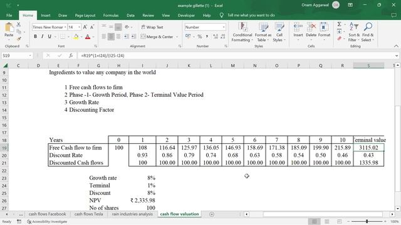Click the Cut scissors icon
Viewport: 401px width, 225px height.
19,24
